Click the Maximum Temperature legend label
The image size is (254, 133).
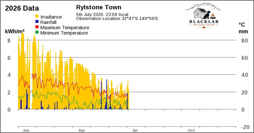65,28
